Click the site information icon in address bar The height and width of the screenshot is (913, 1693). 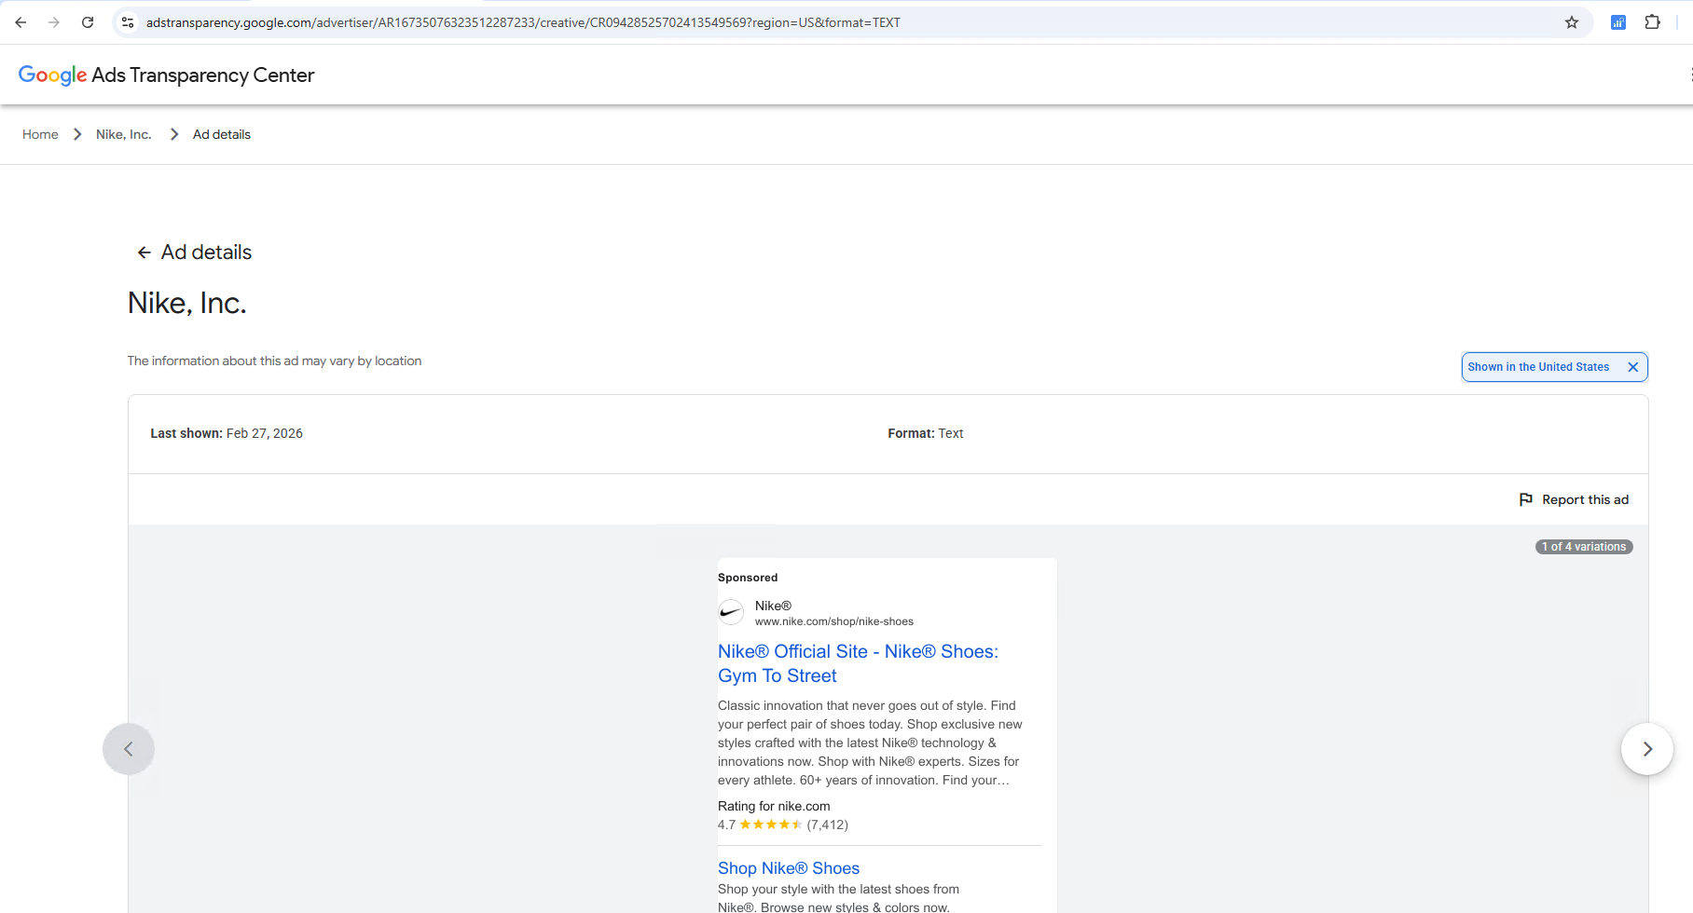126,21
